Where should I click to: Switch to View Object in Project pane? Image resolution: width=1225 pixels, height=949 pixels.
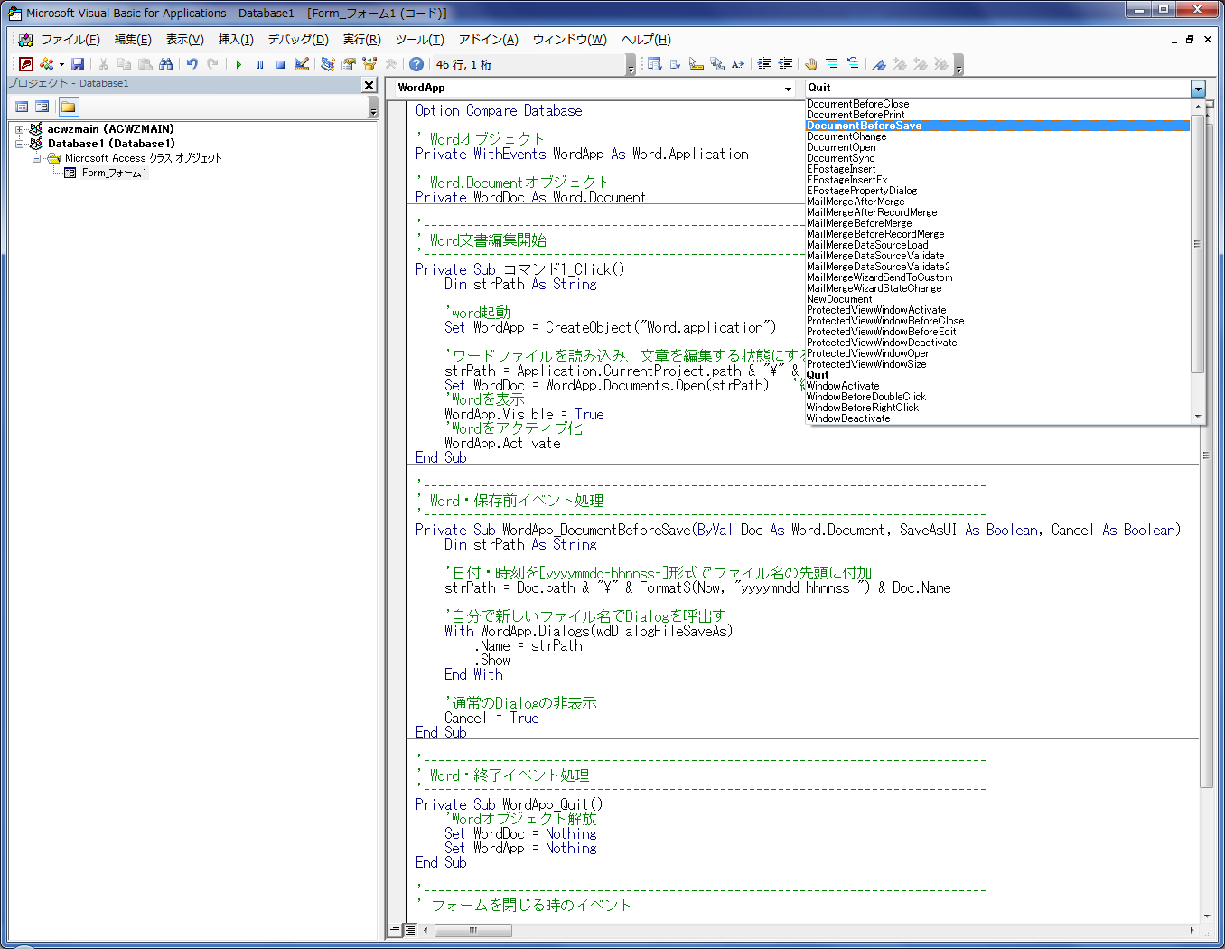[x=42, y=107]
